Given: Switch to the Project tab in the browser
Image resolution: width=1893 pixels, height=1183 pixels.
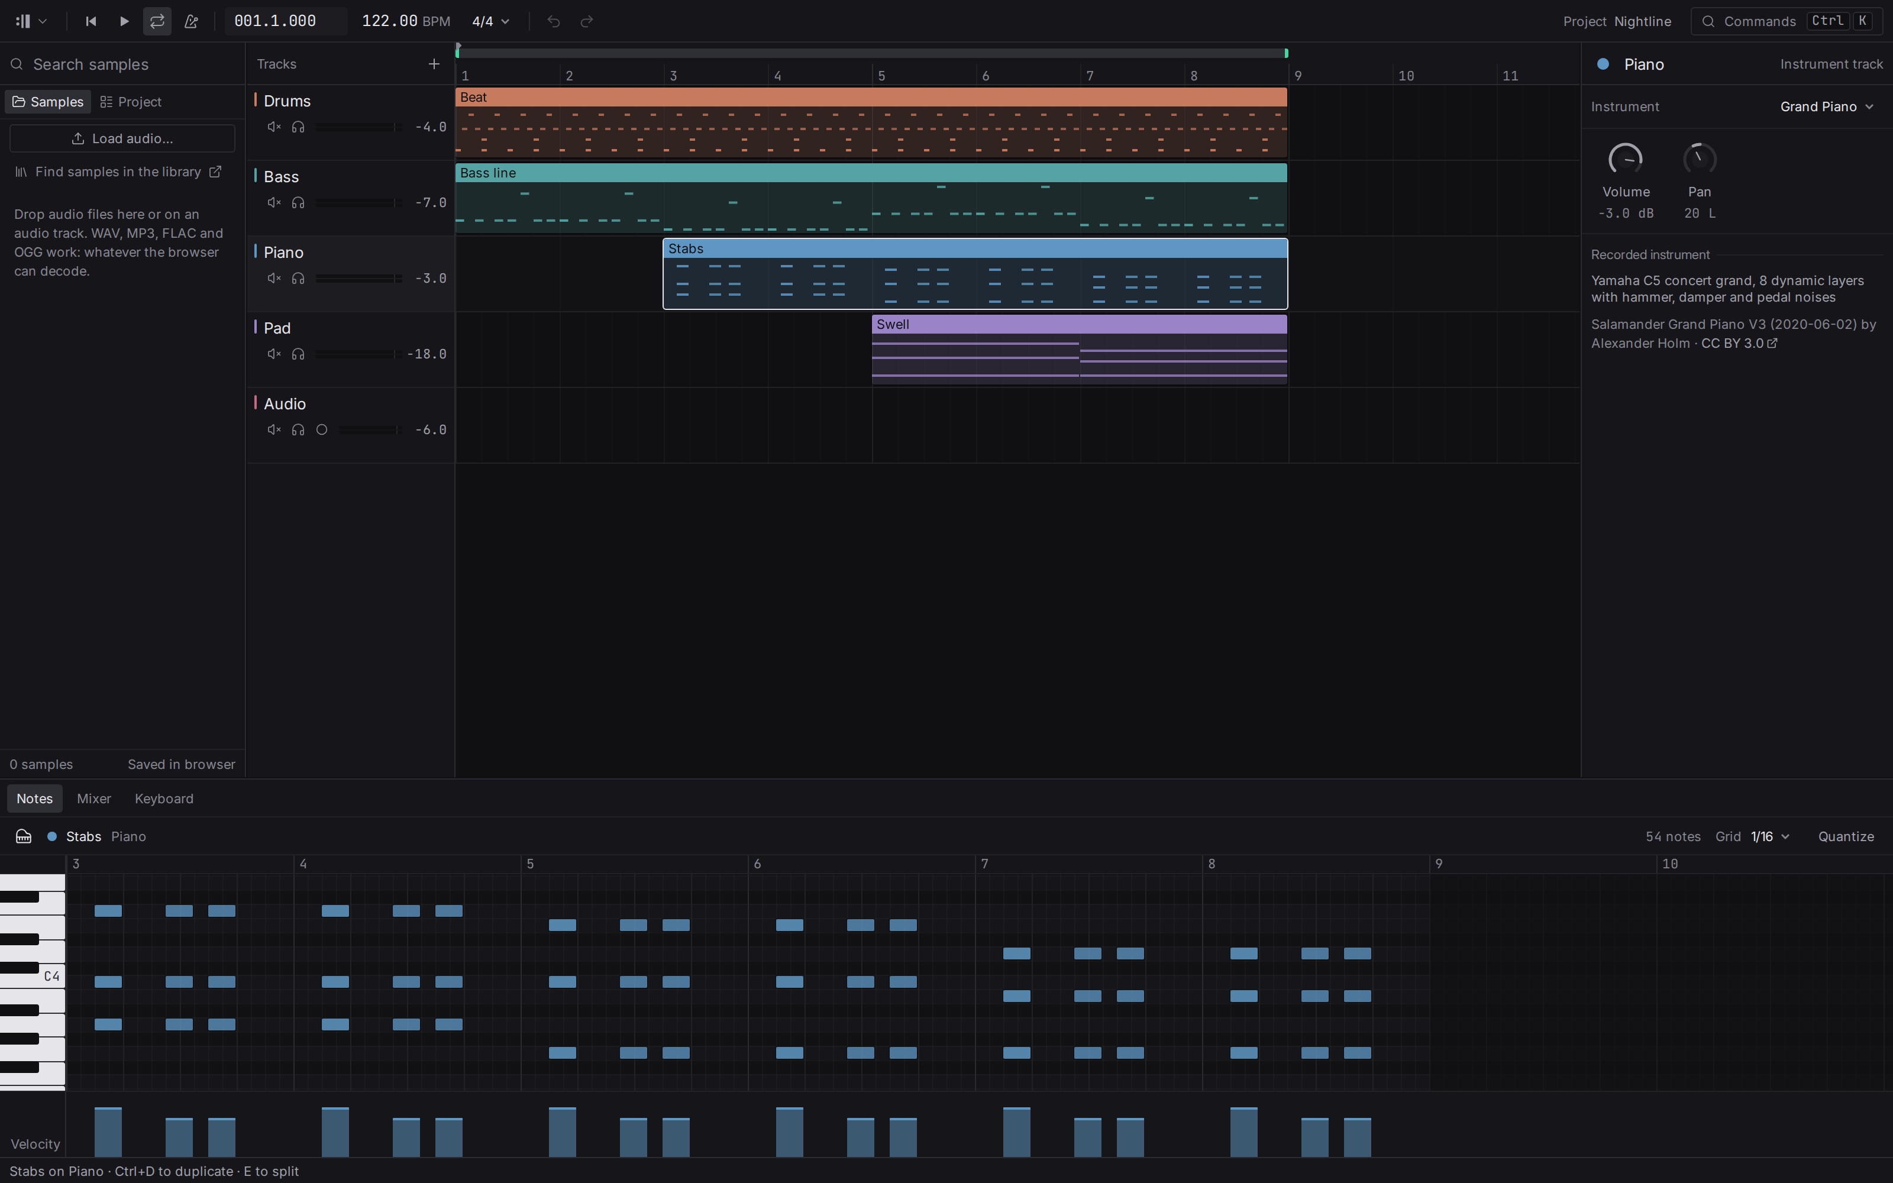Looking at the screenshot, I should 131,102.
